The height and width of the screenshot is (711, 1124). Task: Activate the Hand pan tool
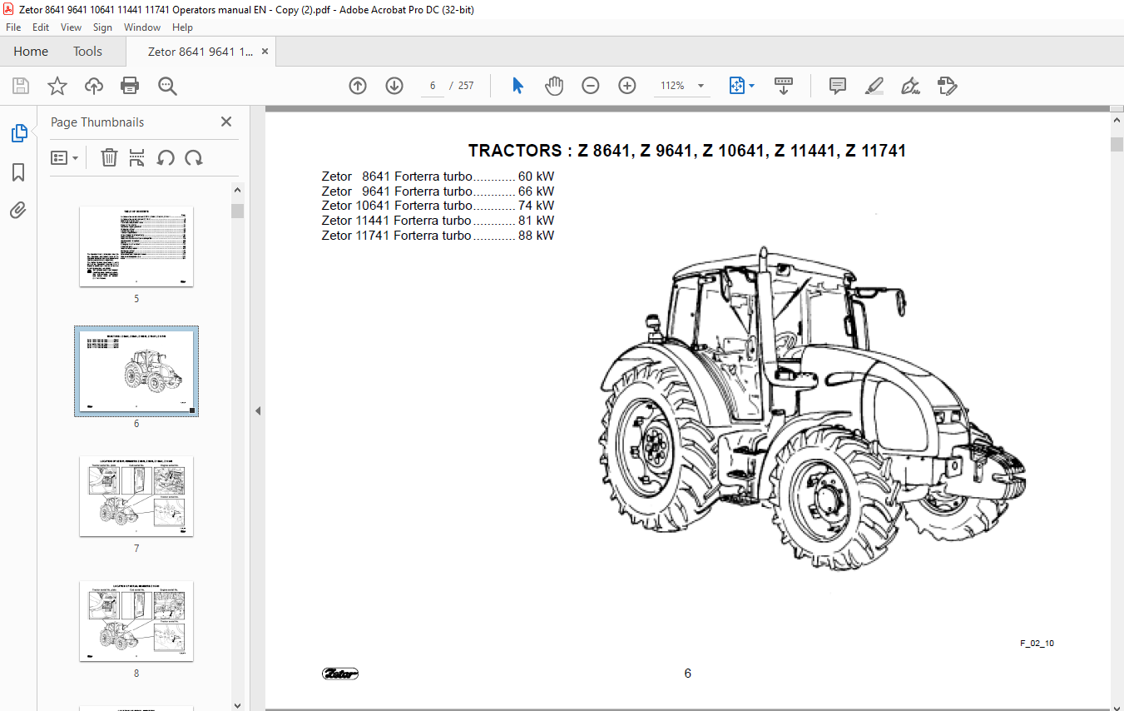(x=554, y=86)
